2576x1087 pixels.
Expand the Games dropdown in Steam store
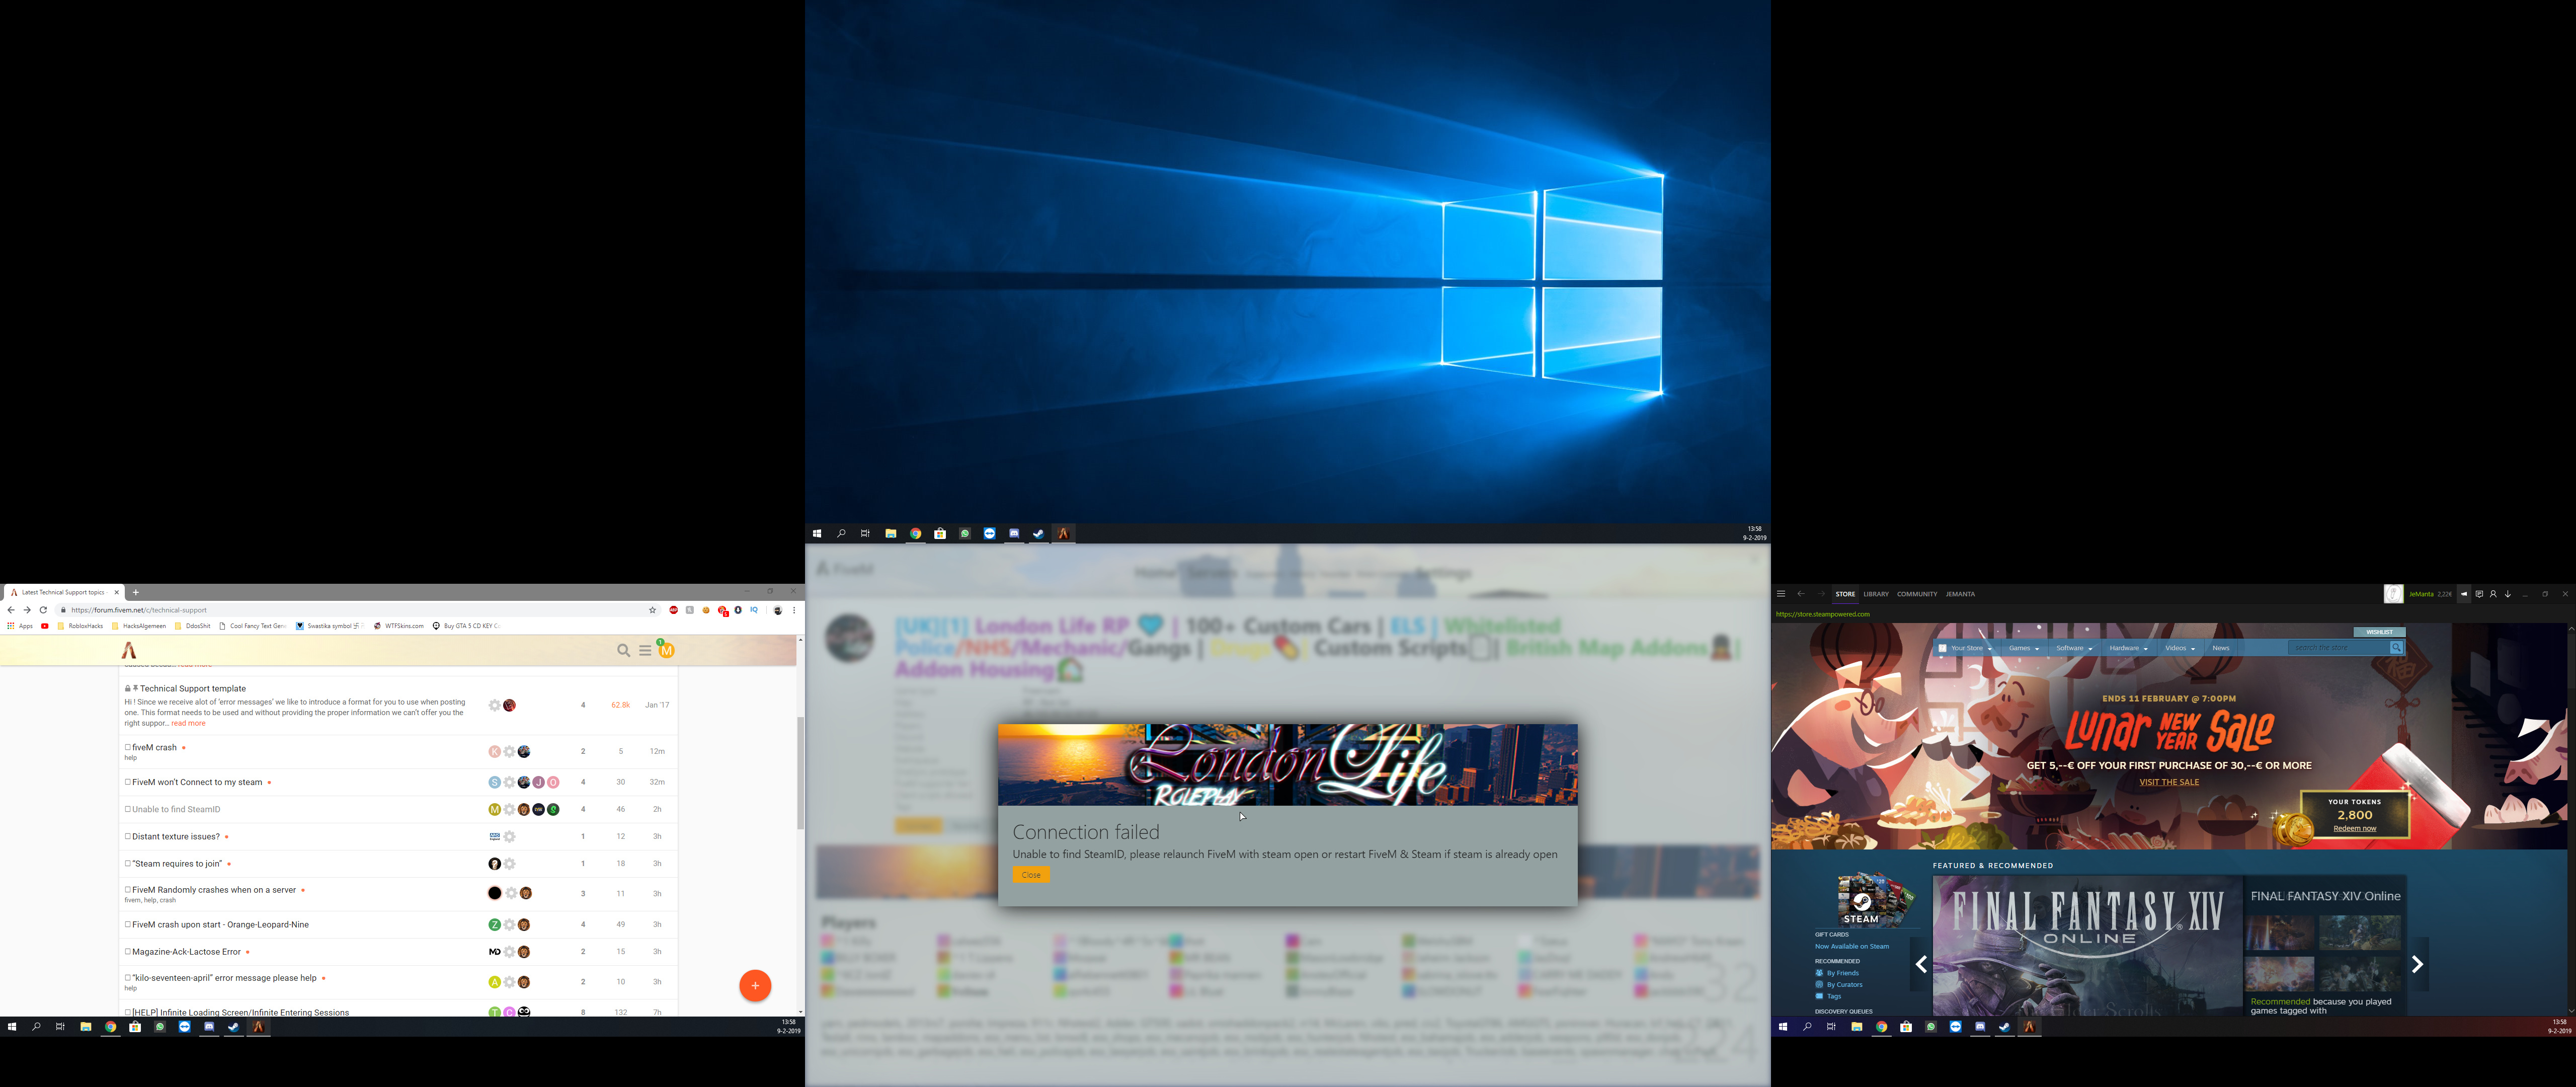pos(2023,648)
